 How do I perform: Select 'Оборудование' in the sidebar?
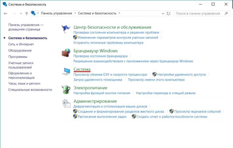pos(20,50)
